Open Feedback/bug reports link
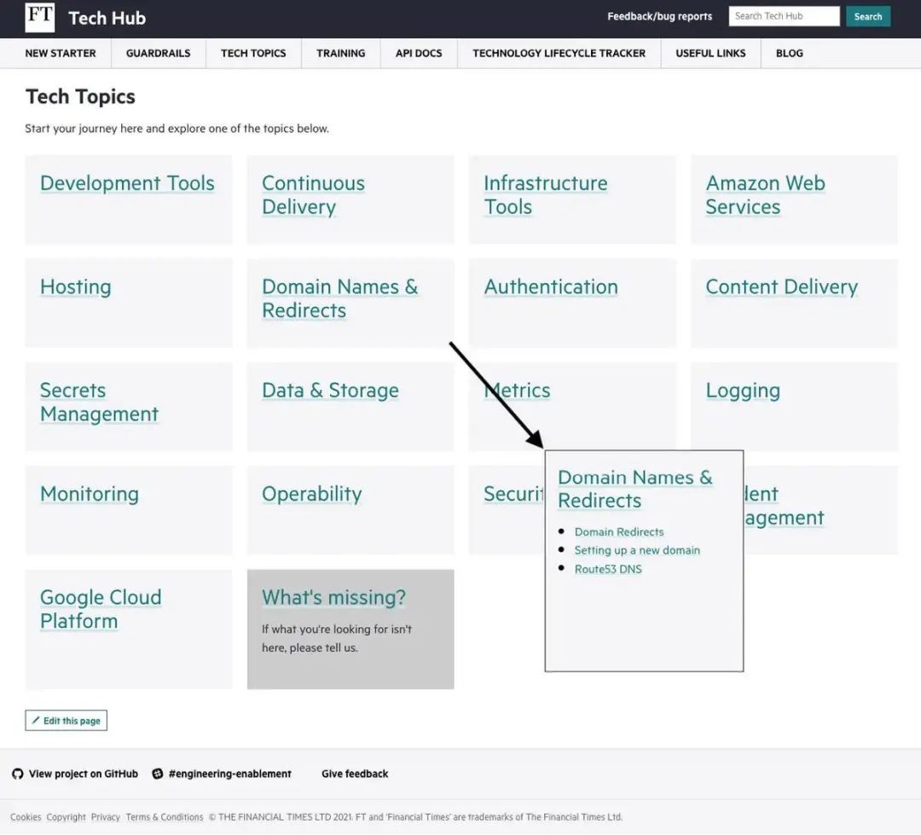Viewport: 921px width, 835px height. tap(659, 16)
